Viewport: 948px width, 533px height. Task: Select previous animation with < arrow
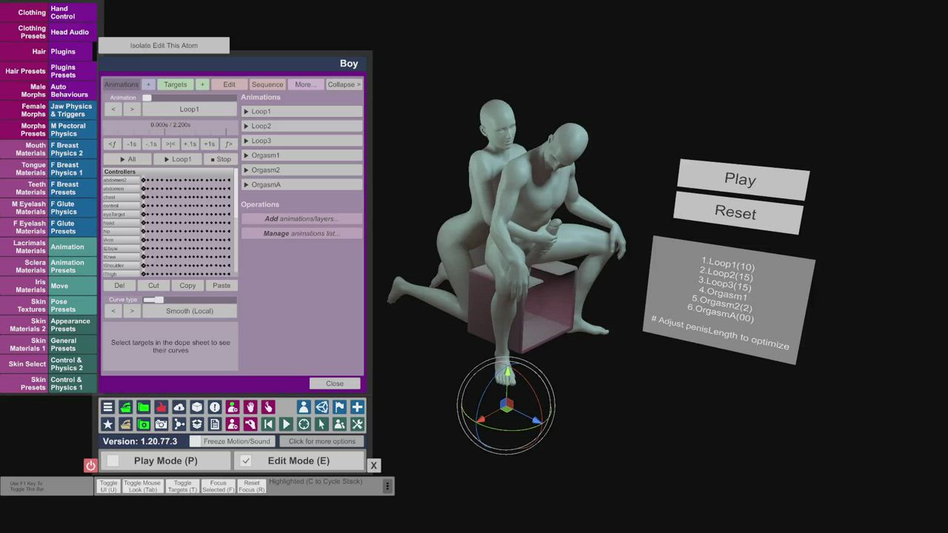(113, 110)
